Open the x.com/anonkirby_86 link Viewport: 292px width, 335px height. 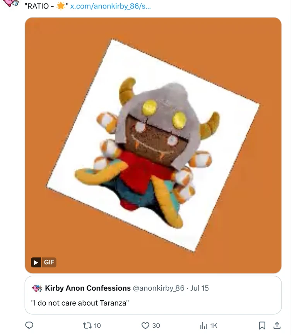111,6
